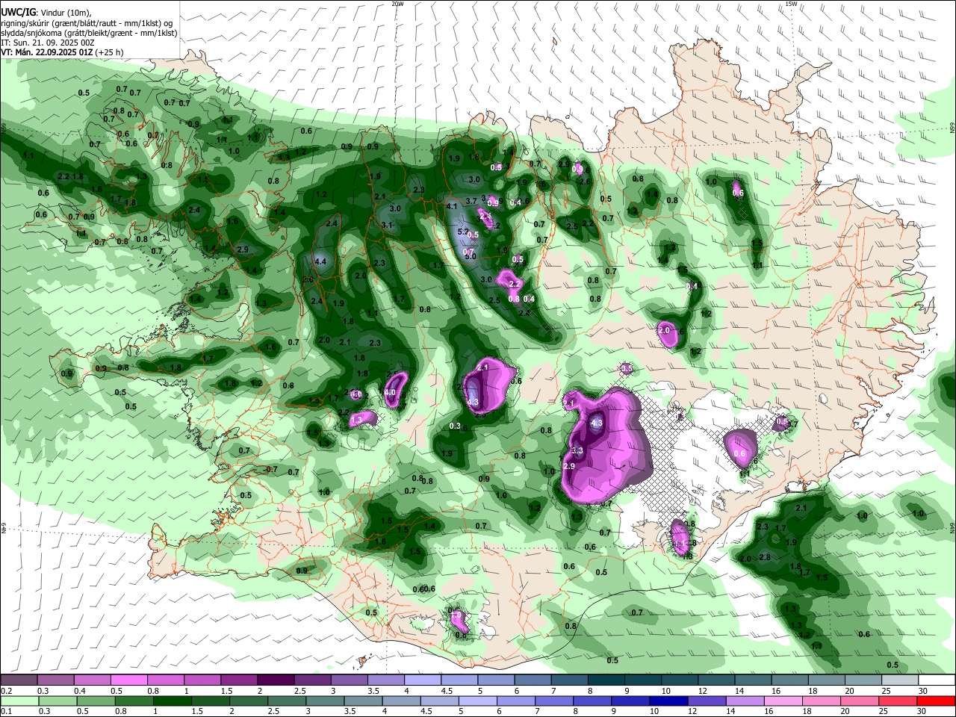This screenshot has width=956, height=717.
Task: Click the red swatch ending the lower legend
Action: 937,701
